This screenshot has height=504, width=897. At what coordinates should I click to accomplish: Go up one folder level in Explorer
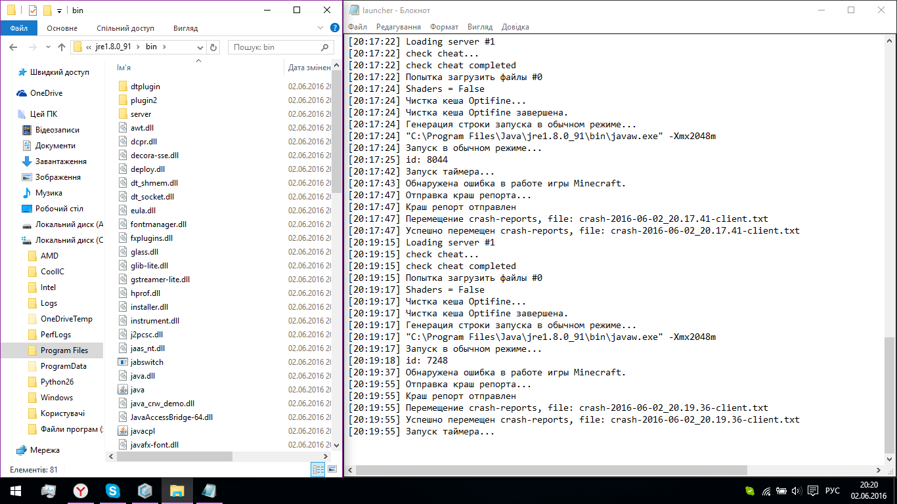click(x=62, y=47)
